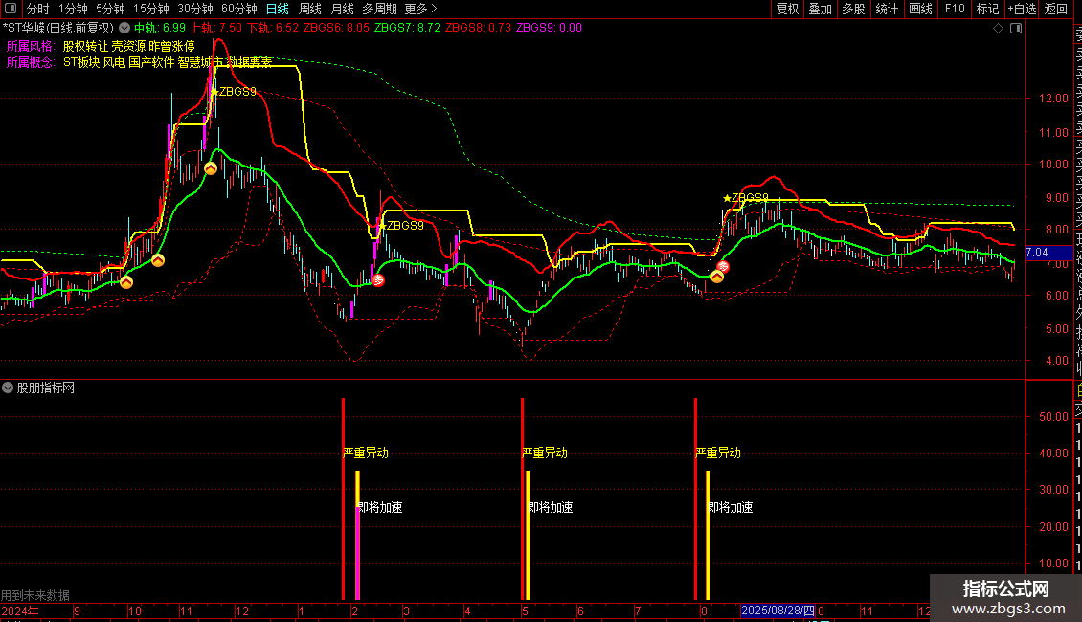Click the 股朋指标网 sub-chart title
Screen dimensions: 1082x622
(x=46, y=388)
